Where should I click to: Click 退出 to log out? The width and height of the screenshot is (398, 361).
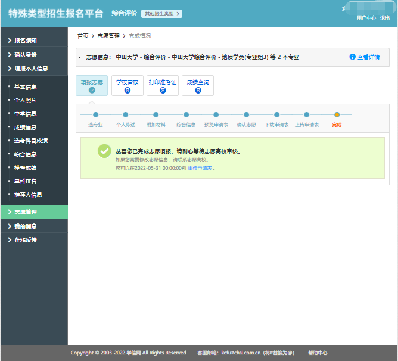385,18
